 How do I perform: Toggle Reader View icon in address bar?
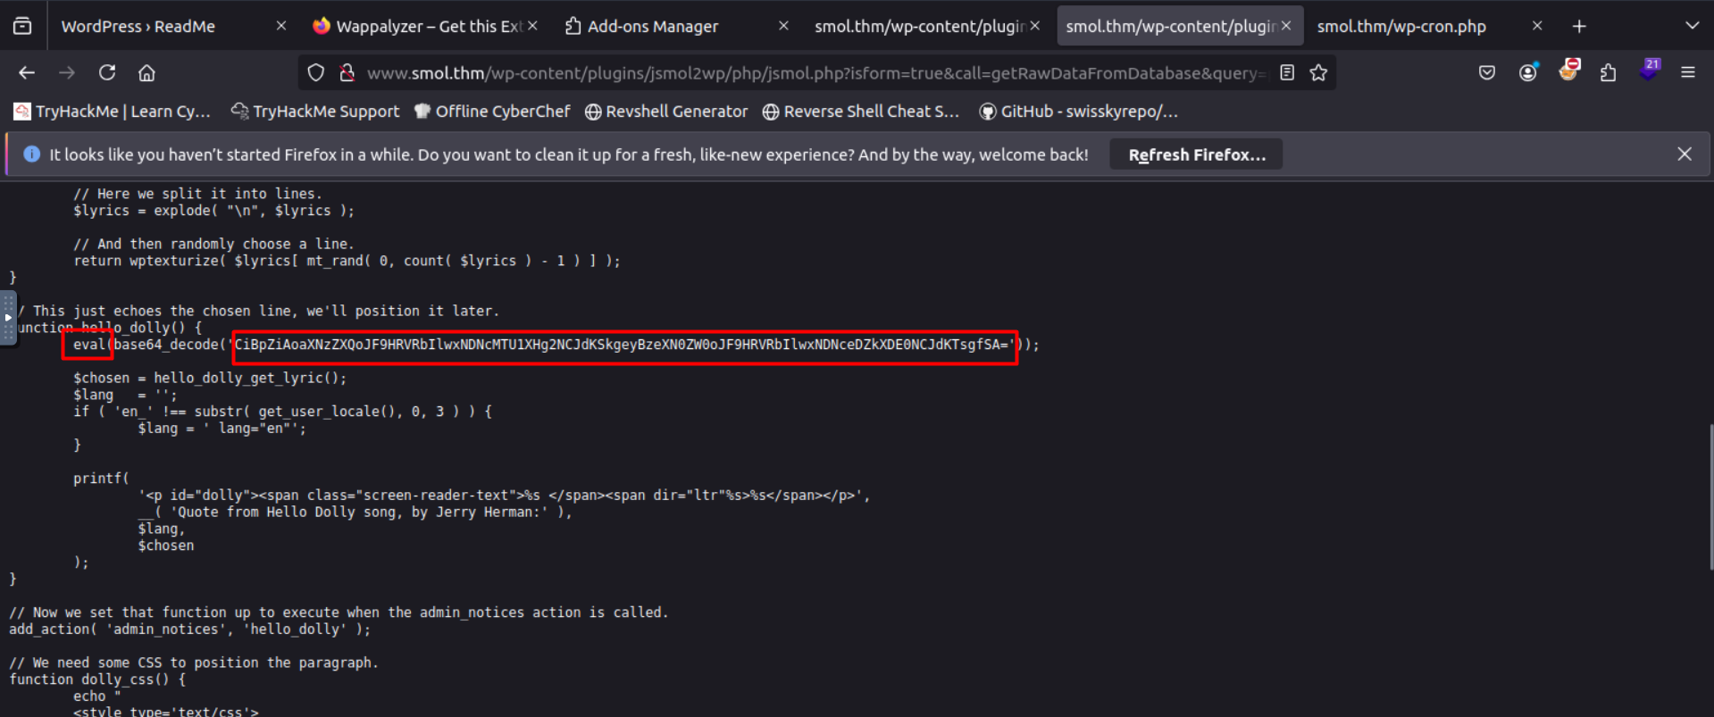1287,73
